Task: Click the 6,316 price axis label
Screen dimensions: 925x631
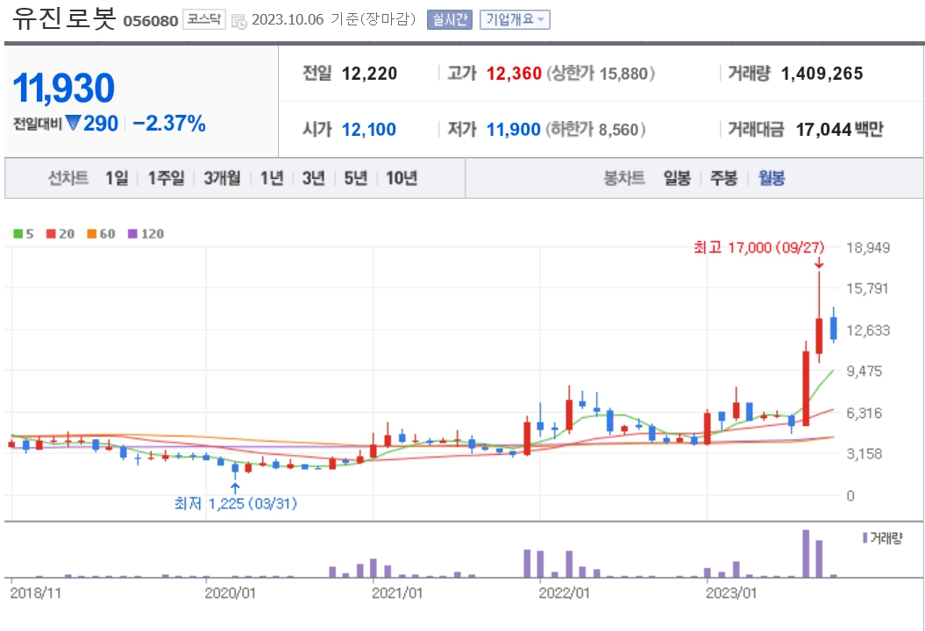Action: pos(865,413)
